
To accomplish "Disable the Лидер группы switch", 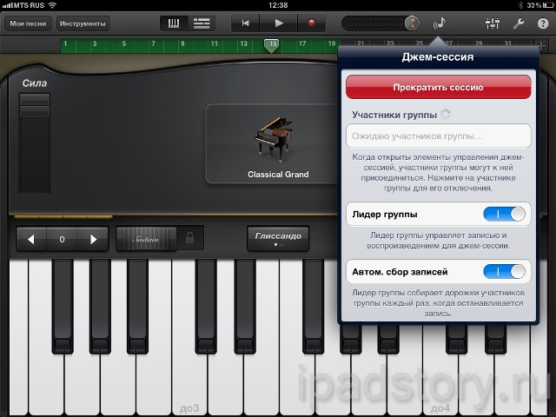I will 505,214.
